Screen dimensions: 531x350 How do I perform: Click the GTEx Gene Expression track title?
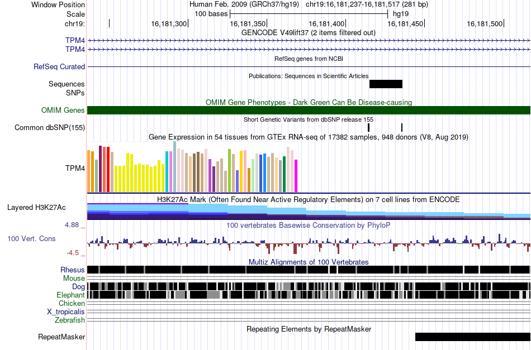[x=309, y=137]
